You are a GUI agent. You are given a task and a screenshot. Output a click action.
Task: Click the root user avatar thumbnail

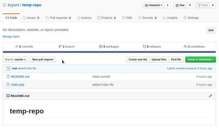click(8, 68)
